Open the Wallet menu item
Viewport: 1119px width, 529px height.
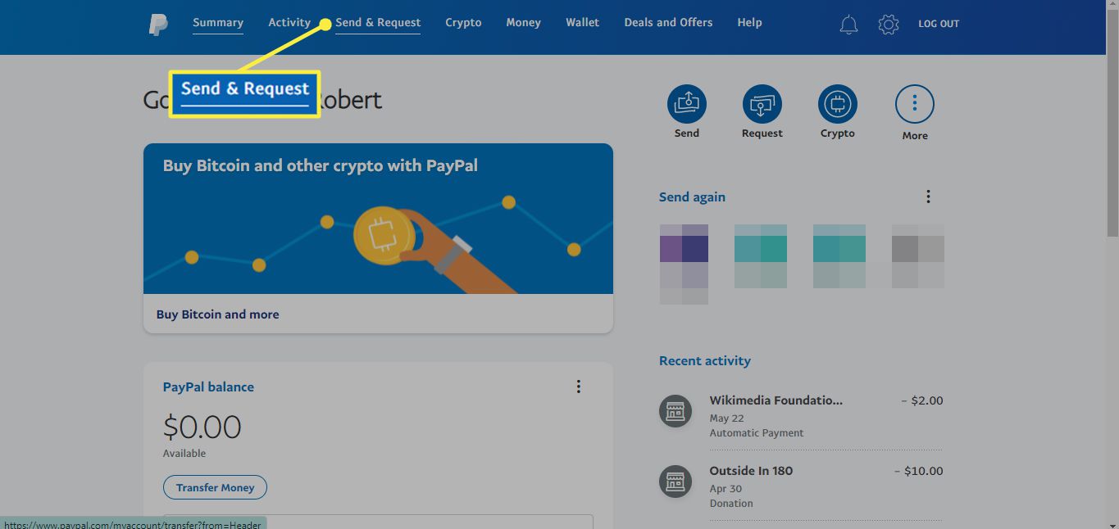[582, 23]
